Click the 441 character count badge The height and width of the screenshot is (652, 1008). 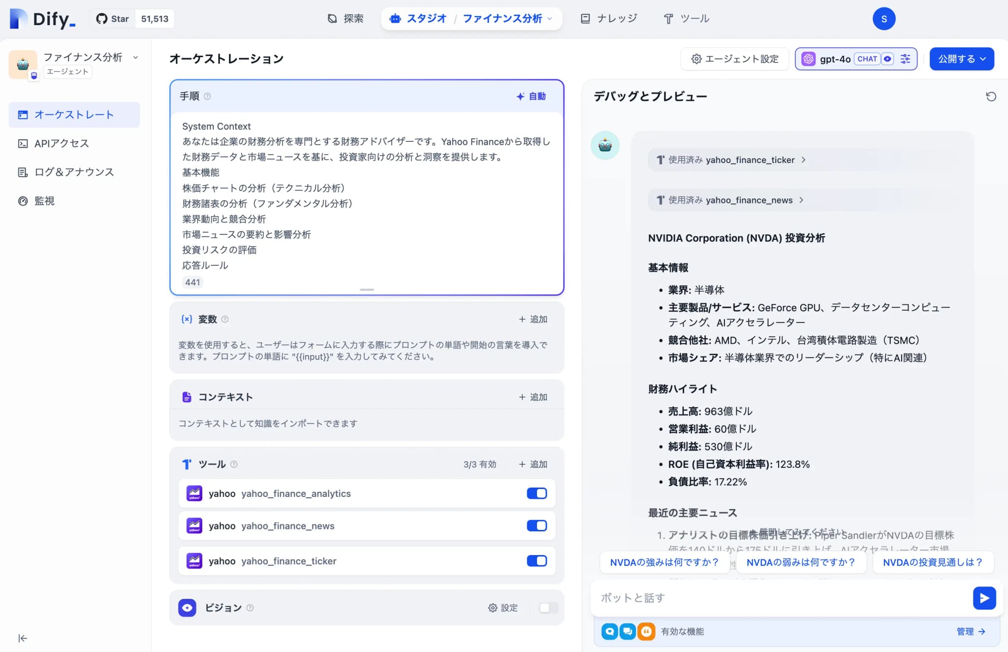pyautogui.click(x=192, y=282)
